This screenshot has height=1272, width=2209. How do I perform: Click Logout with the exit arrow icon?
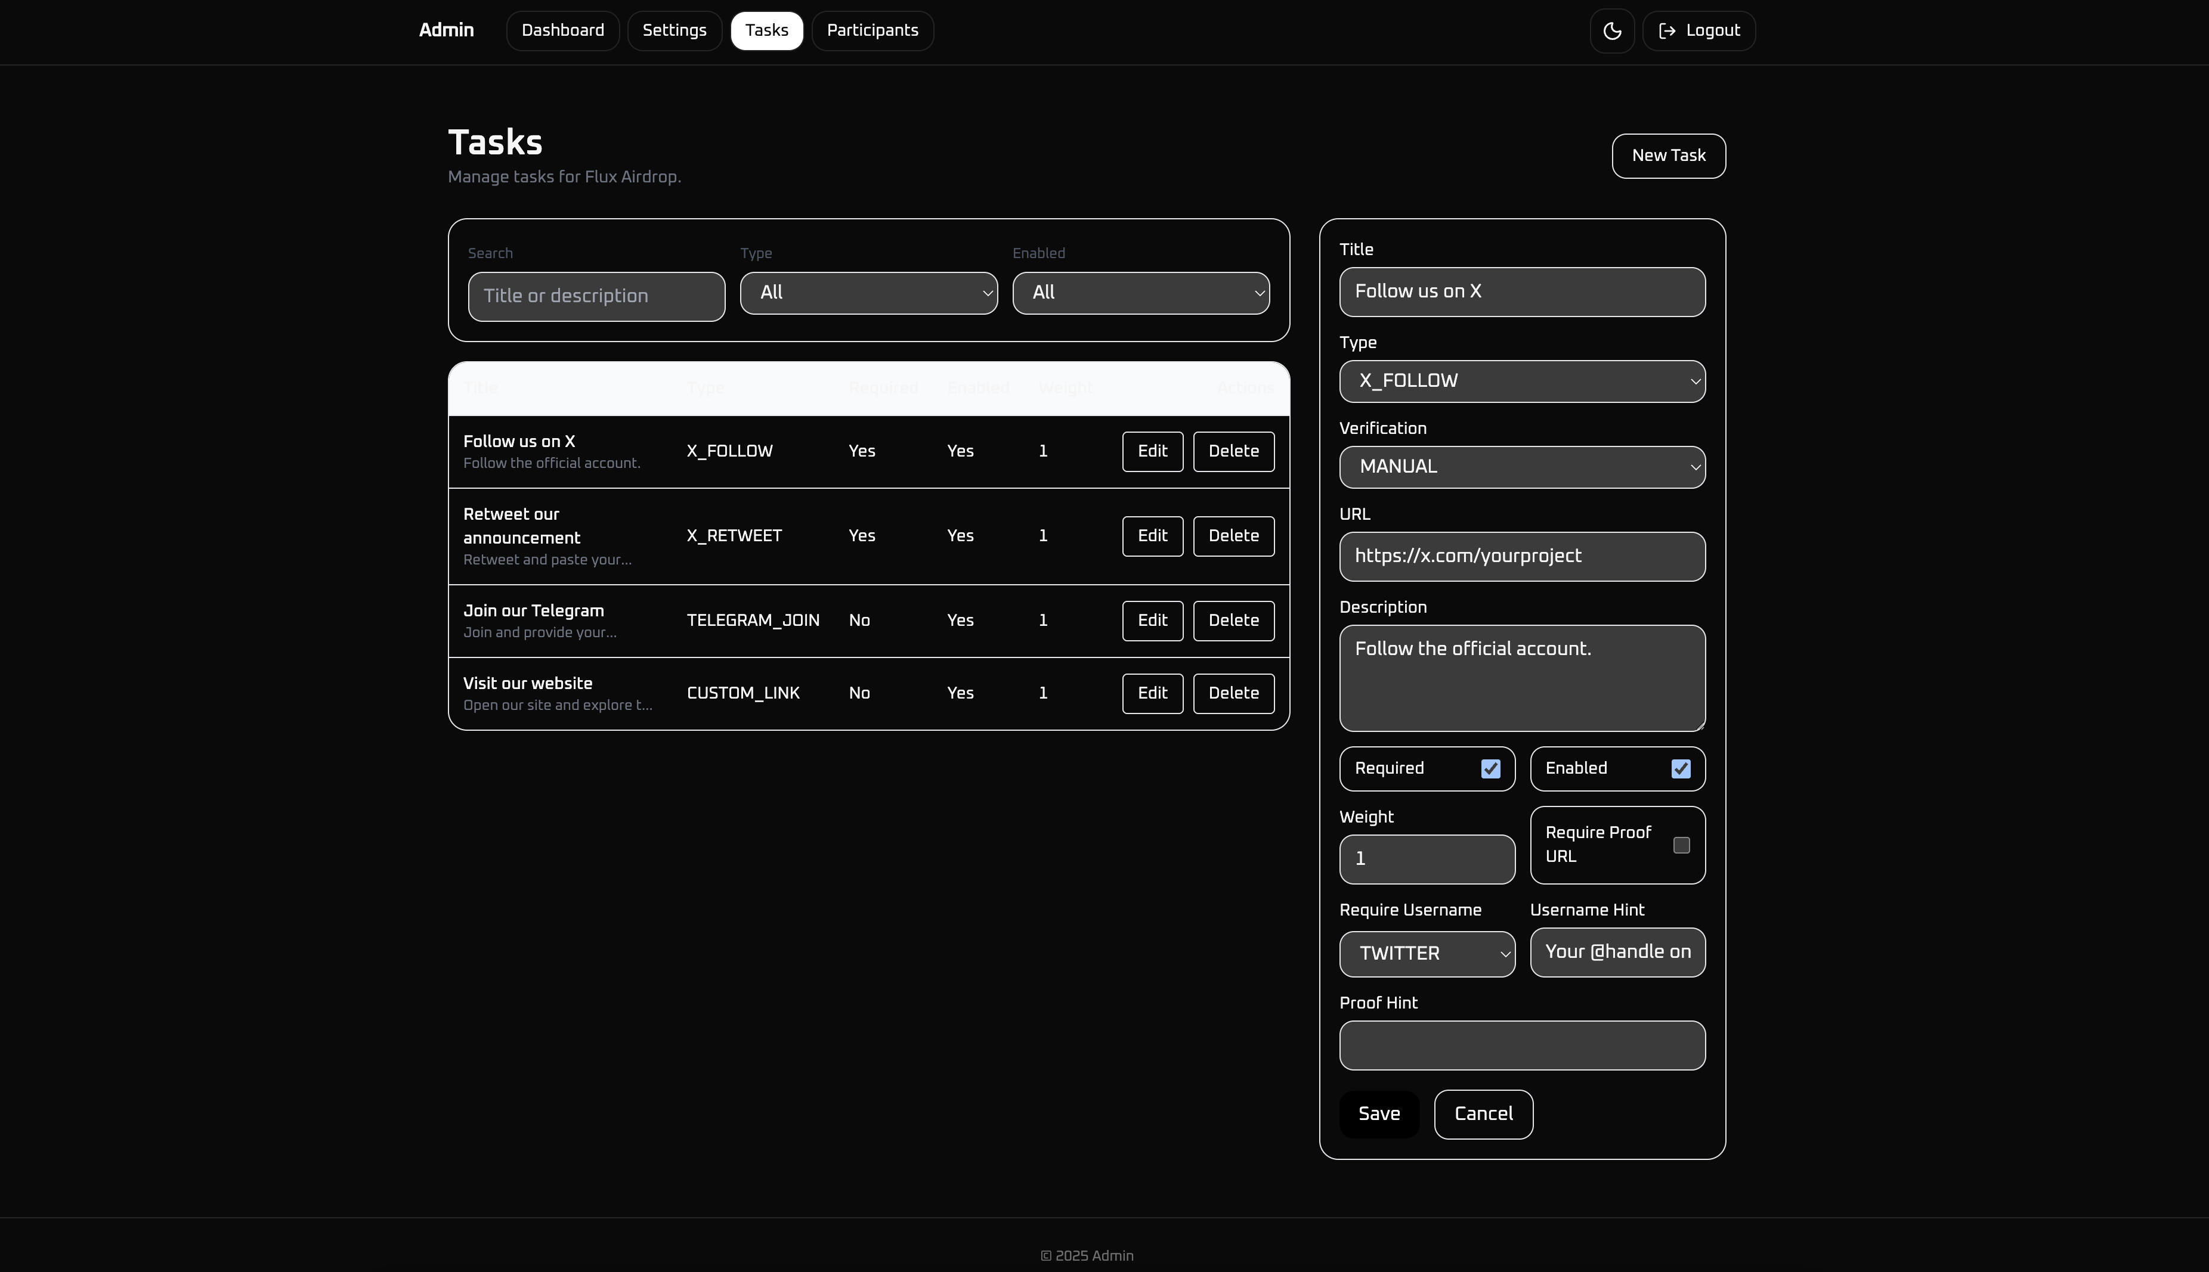1698,32
